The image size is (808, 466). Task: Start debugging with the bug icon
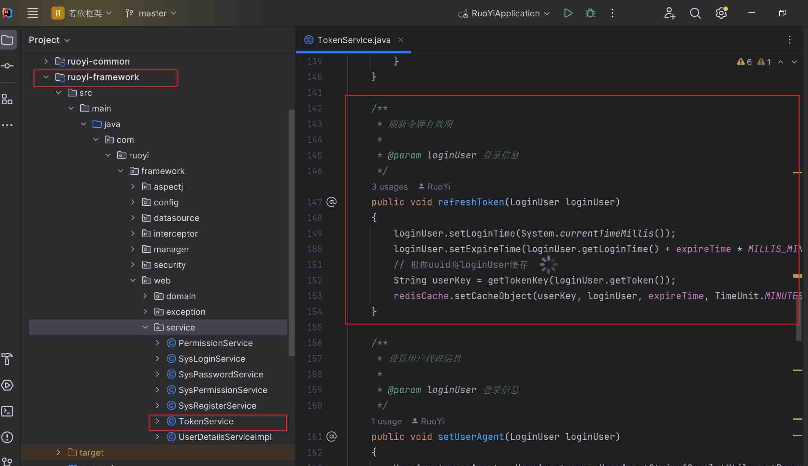pos(590,13)
